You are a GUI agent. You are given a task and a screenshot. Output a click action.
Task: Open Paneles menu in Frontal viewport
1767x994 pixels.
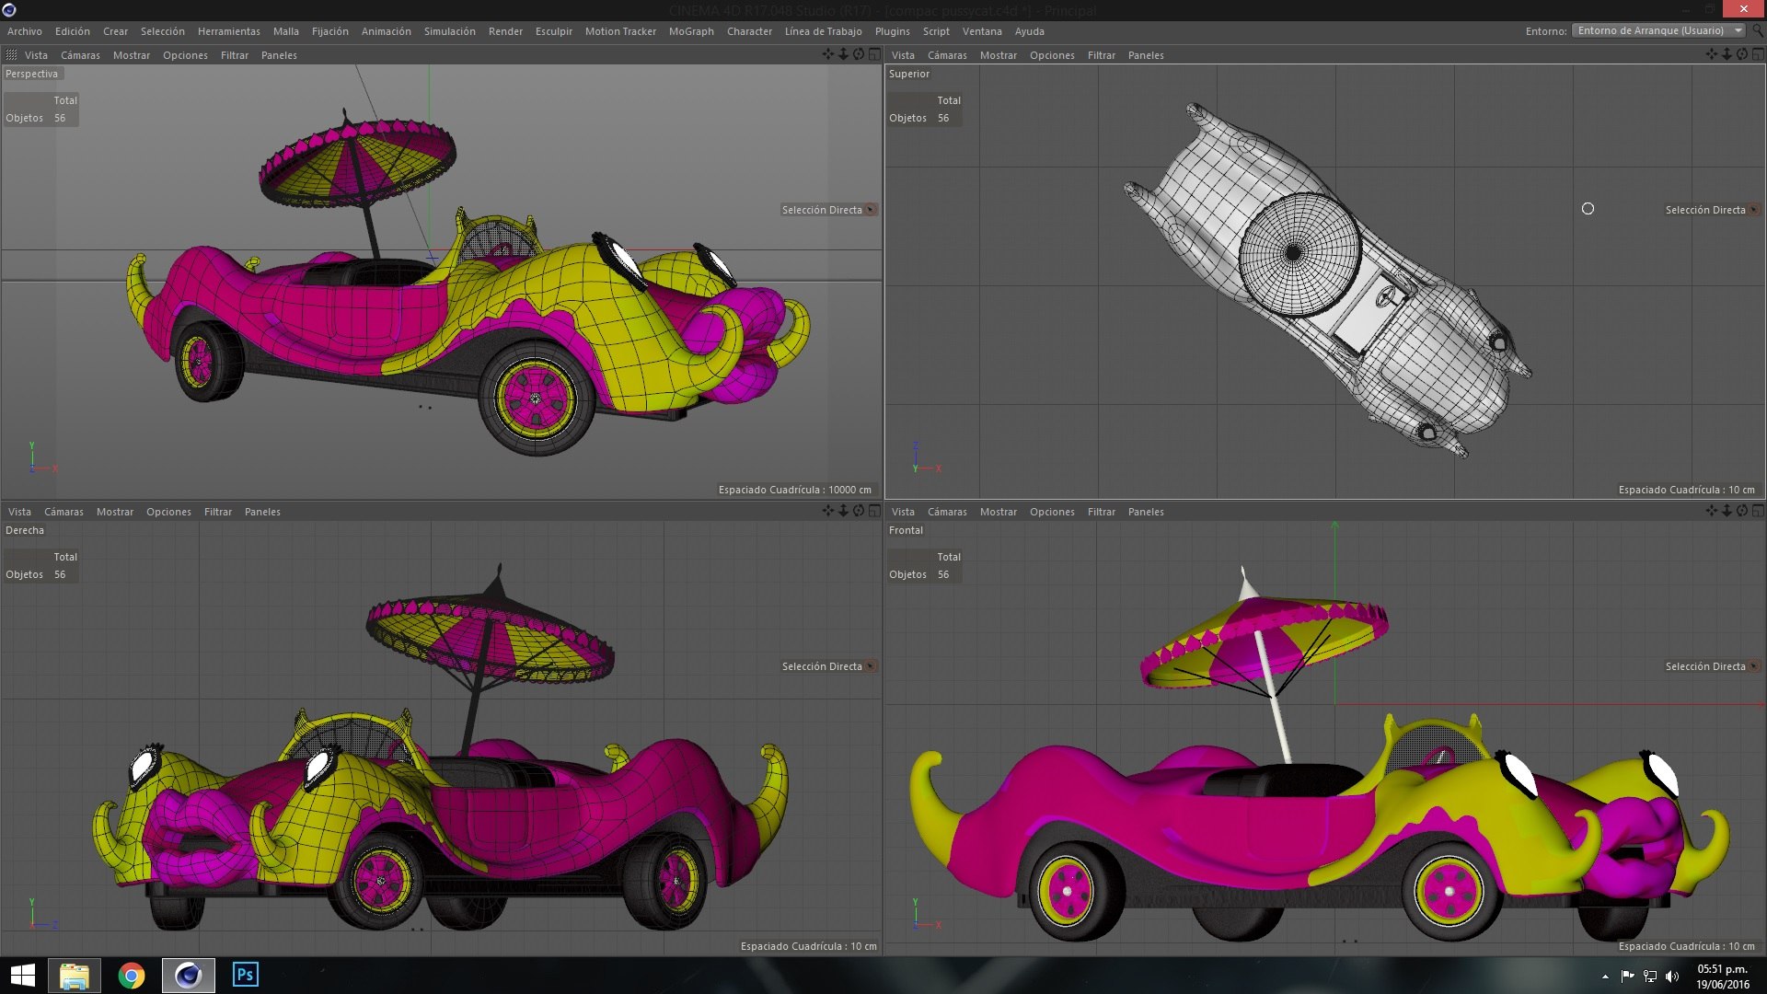1146,512
